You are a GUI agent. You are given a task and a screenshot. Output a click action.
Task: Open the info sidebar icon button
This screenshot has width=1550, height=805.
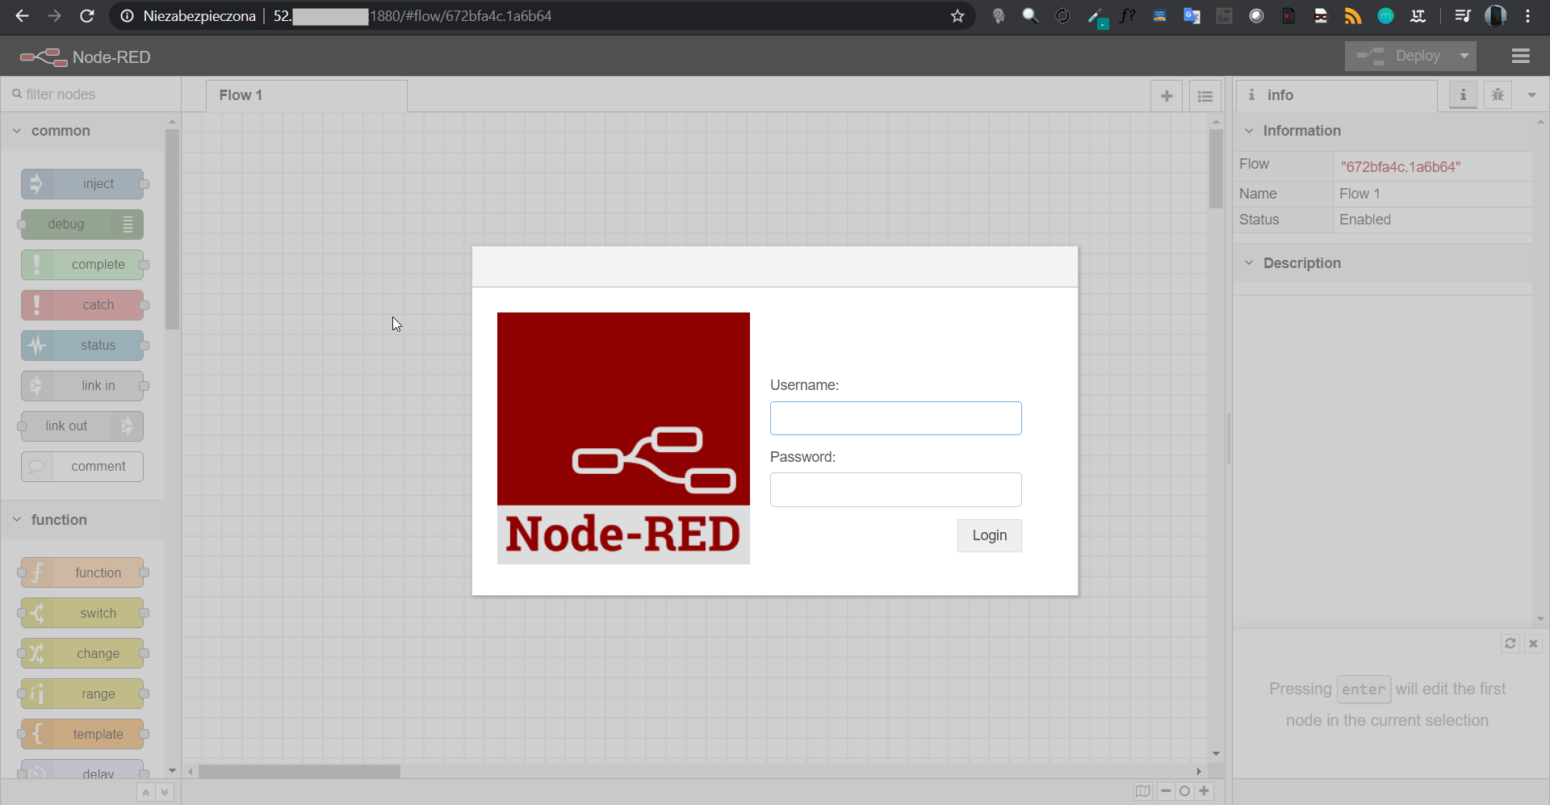(1463, 95)
